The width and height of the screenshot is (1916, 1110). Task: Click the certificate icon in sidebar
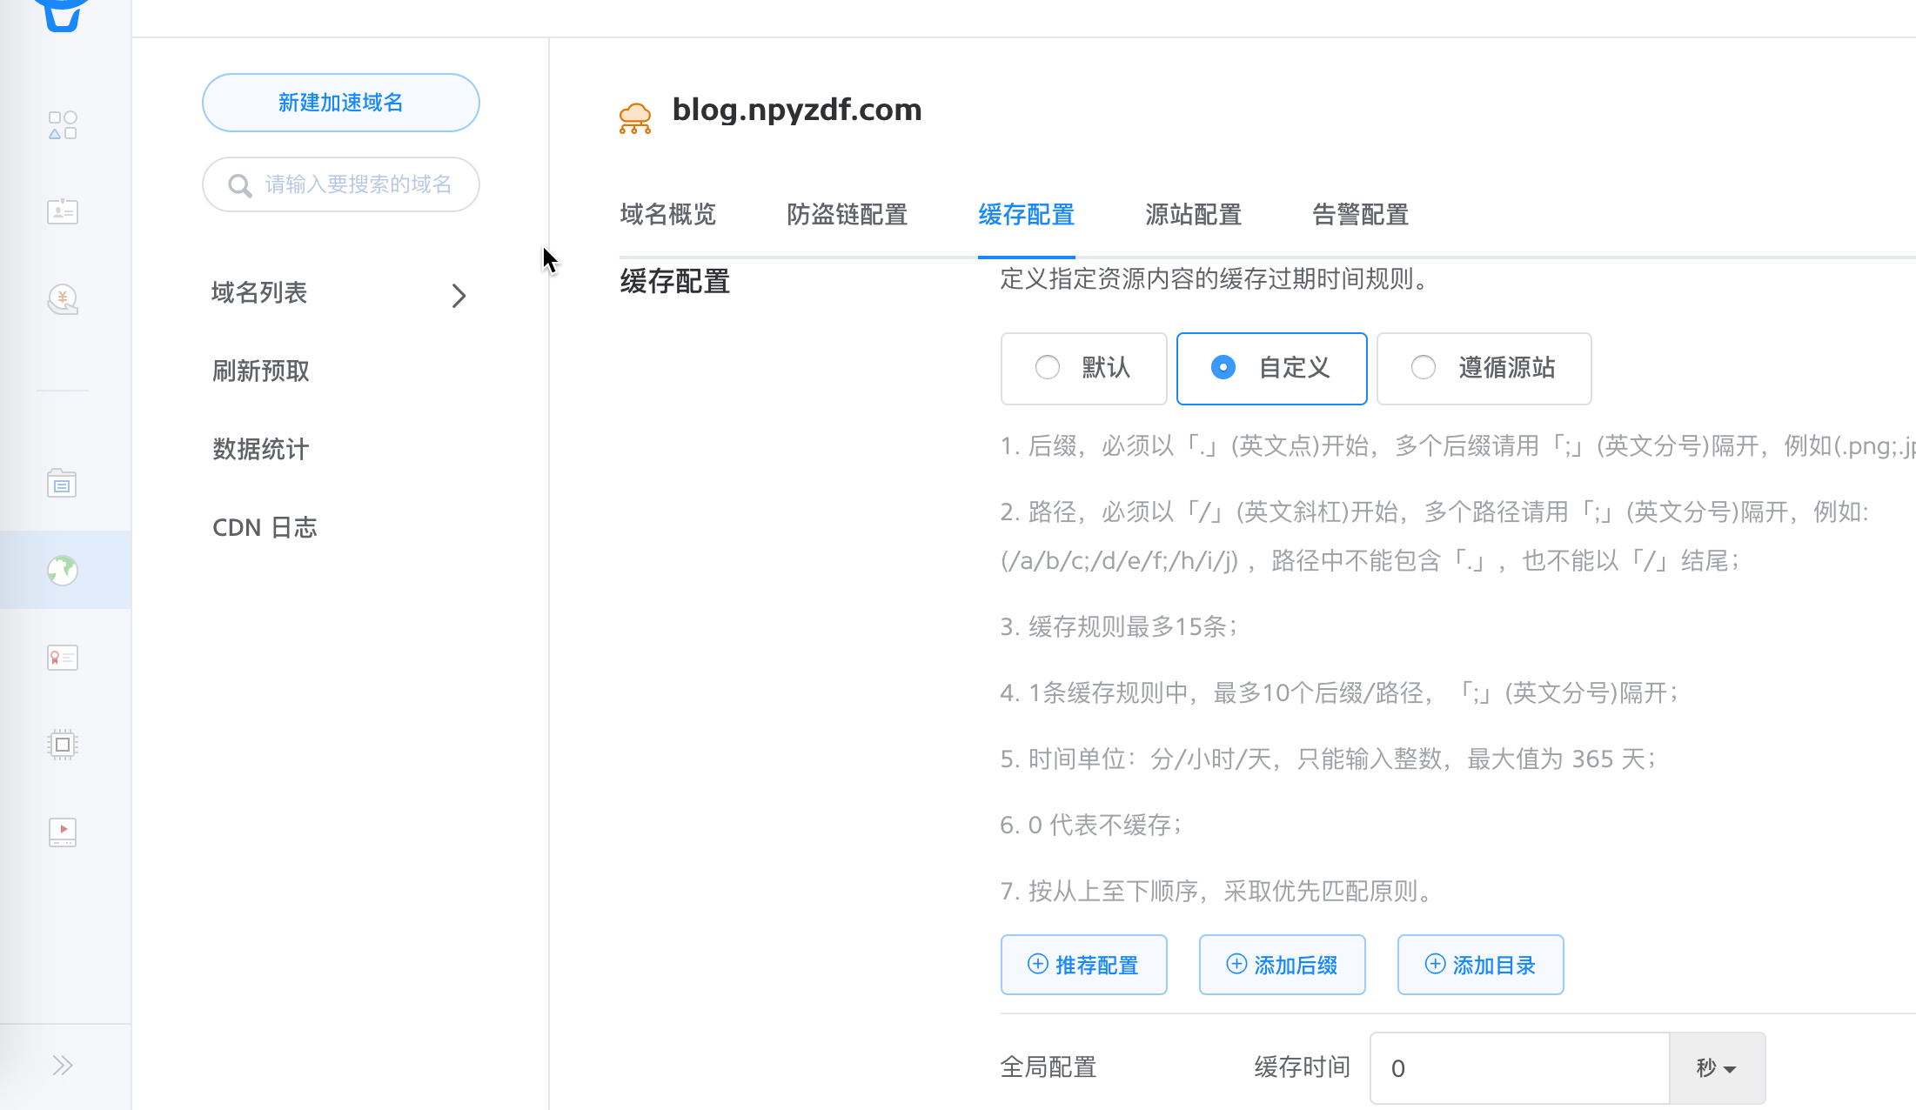63,658
